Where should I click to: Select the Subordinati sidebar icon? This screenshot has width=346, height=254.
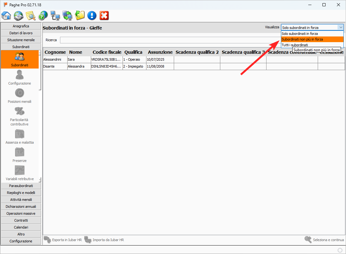tap(19, 59)
